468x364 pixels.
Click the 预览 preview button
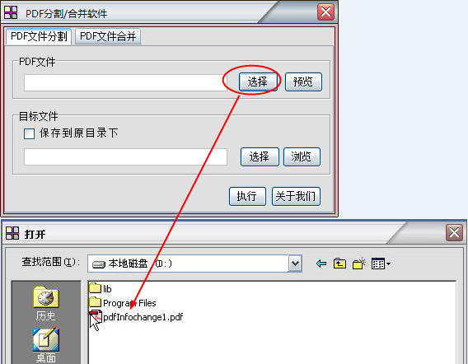[303, 82]
